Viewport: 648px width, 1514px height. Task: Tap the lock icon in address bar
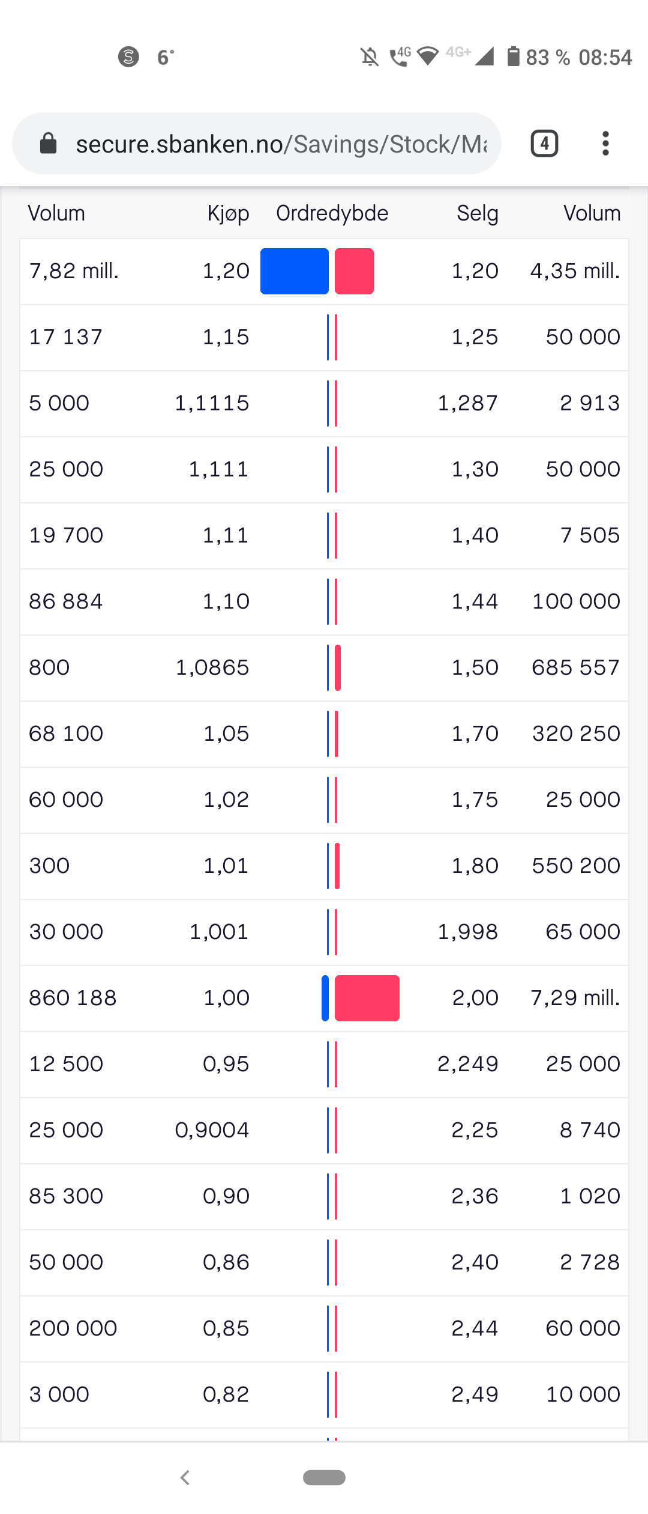48,144
